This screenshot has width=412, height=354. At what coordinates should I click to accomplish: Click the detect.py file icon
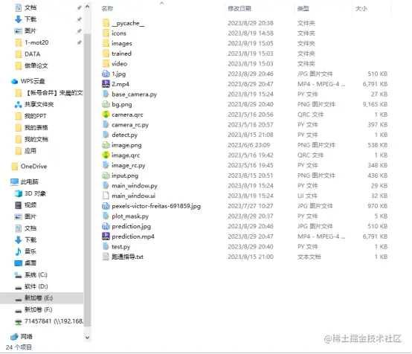coord(106,135)
